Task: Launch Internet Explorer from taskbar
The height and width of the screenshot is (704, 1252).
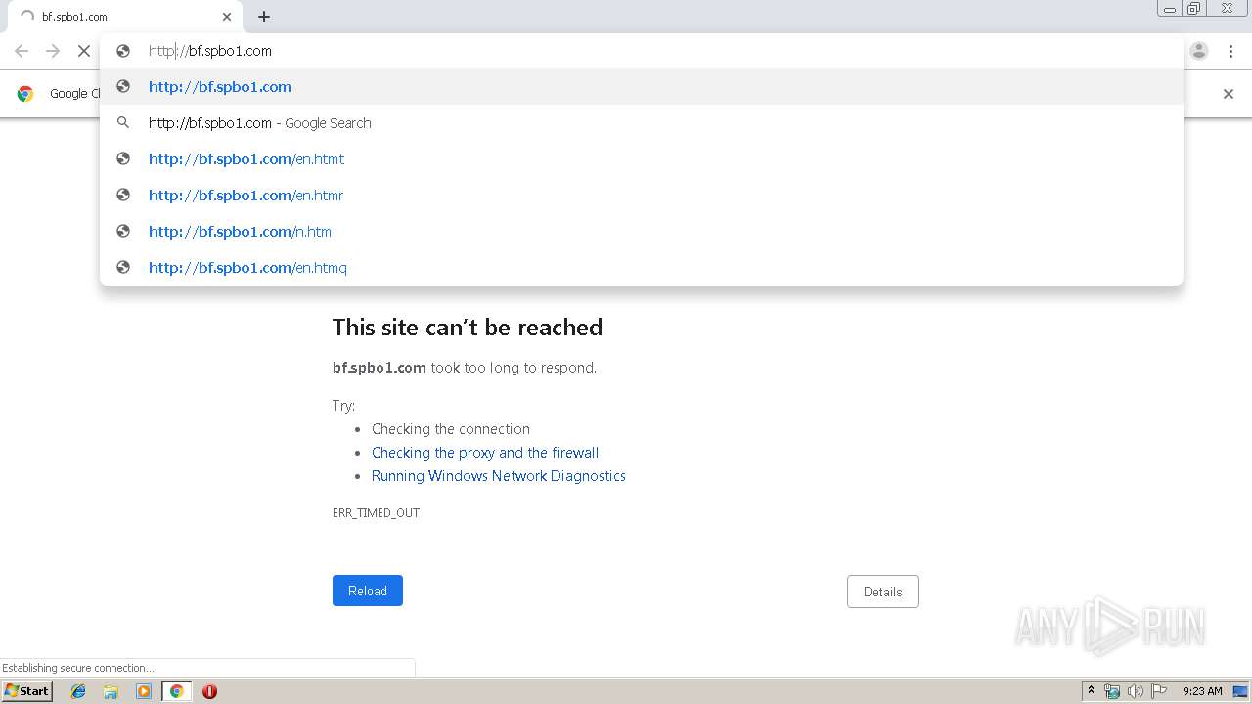Action: click(78, 691)
